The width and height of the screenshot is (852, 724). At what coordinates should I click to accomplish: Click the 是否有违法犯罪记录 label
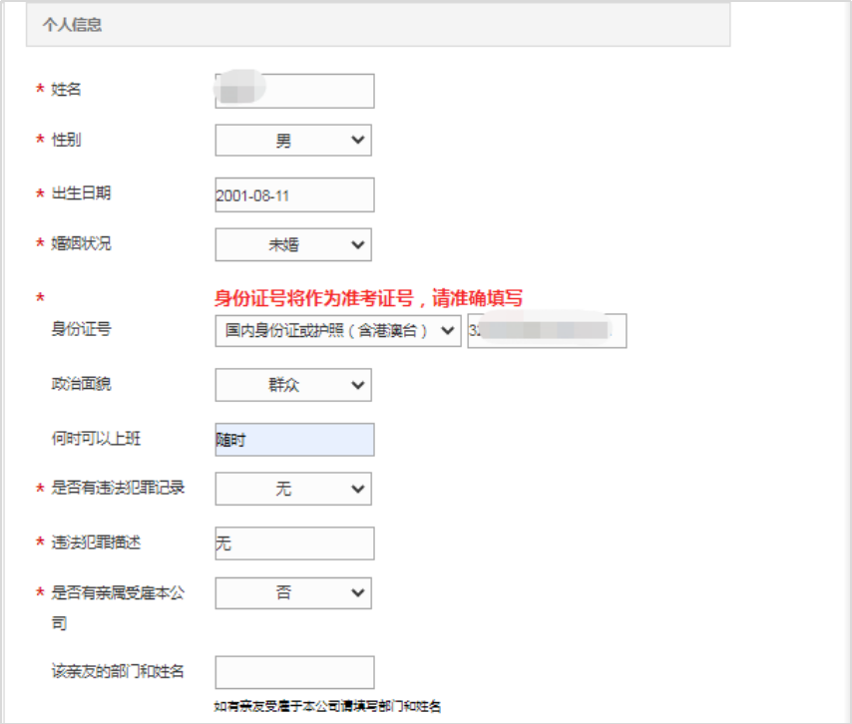(118, 488)
